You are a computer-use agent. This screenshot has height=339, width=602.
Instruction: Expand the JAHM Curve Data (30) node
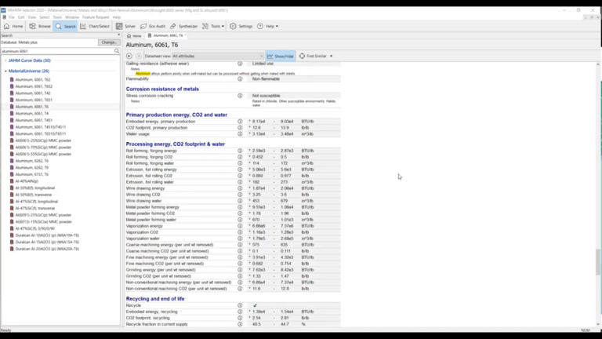point(5,60)
